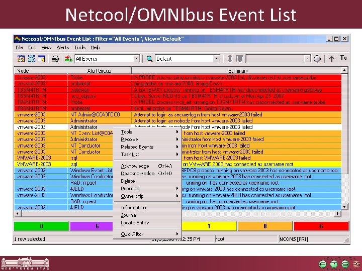Image resolution: width=362 pixels, height=271 pixels.
Task: Click the magnifying glass view icon
Action: pos(149,59)
